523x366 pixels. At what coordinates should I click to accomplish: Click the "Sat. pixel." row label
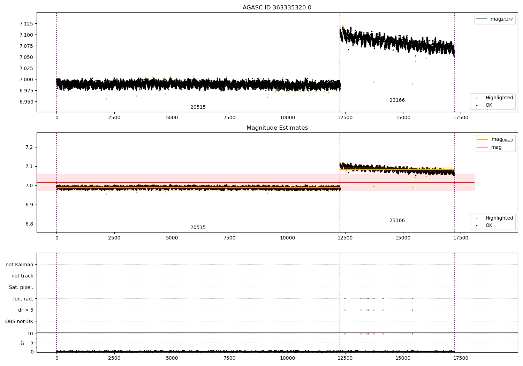[21, 287]
